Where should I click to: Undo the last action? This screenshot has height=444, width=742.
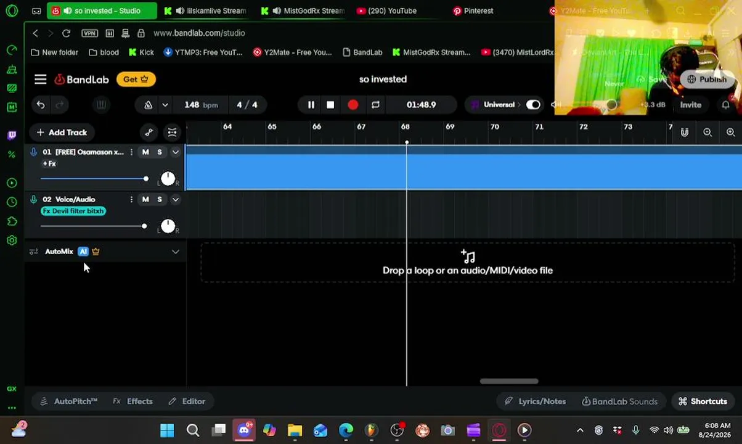pyautogui.click(x=41, y=105)
